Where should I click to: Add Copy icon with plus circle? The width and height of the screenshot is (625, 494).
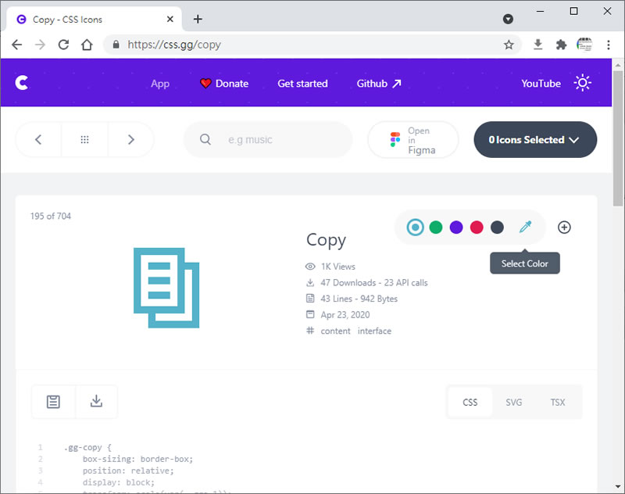click(x=564, y=227)
